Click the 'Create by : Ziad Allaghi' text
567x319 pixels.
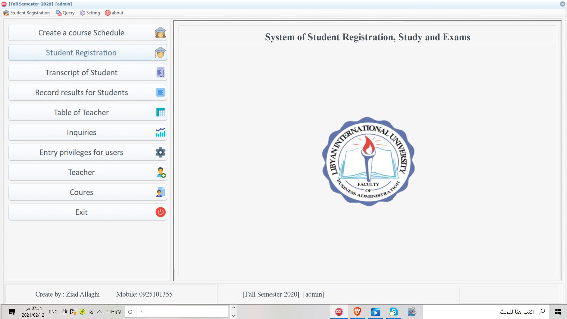point(68,294)
